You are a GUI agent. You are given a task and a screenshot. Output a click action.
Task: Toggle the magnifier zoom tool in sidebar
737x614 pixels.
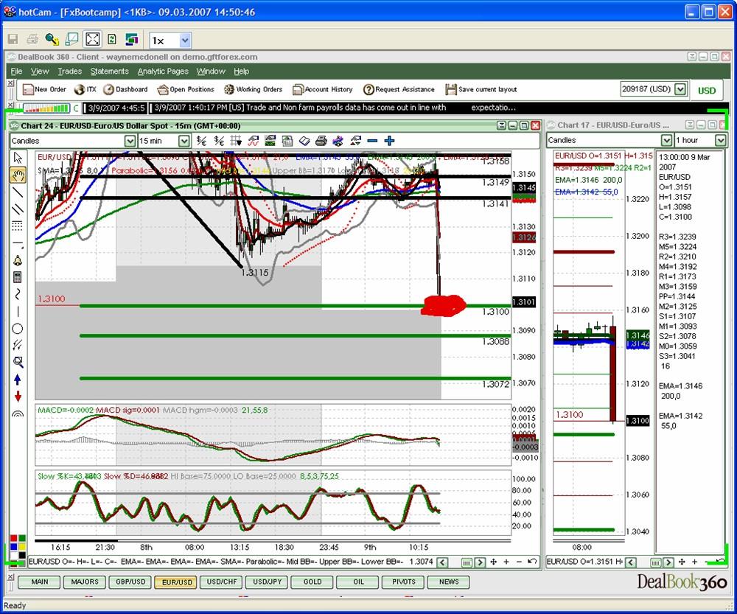[x=18, y=362]
